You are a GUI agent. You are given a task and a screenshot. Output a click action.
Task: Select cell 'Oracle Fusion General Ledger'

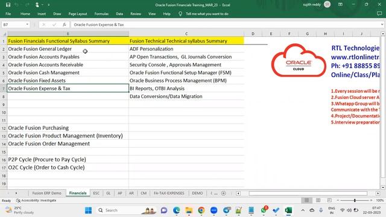click(68, 49)
